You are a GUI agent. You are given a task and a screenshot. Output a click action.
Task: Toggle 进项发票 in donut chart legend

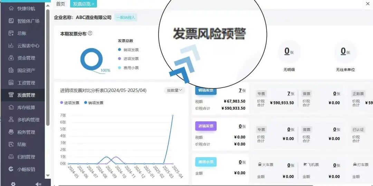[128, 59]
